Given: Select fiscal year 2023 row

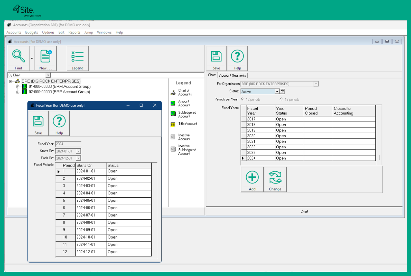Looking at the screenshot, I should point(308,152).
